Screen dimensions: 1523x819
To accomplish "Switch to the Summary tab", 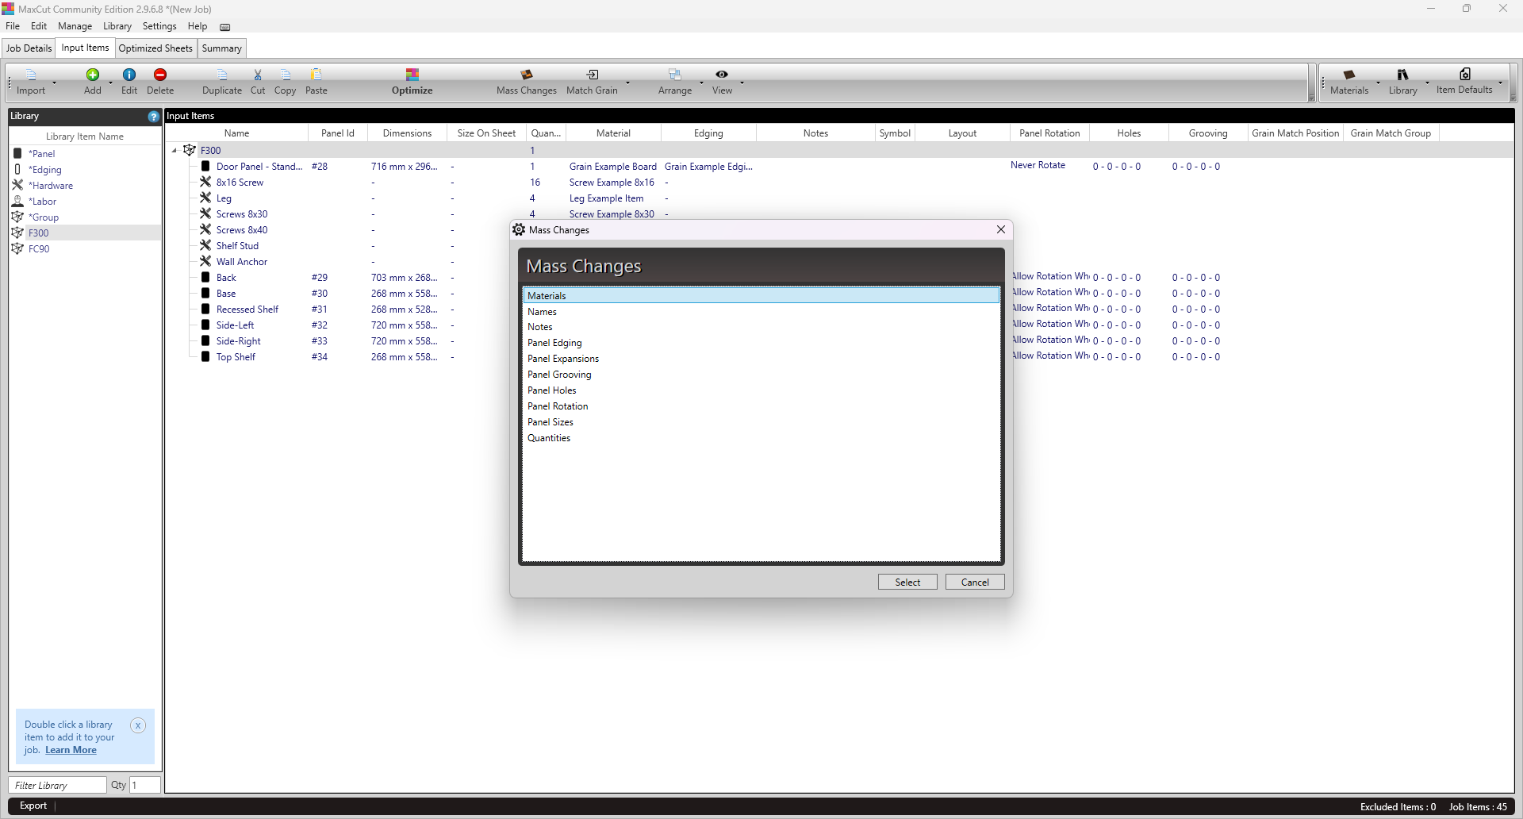I will point(221,48).
